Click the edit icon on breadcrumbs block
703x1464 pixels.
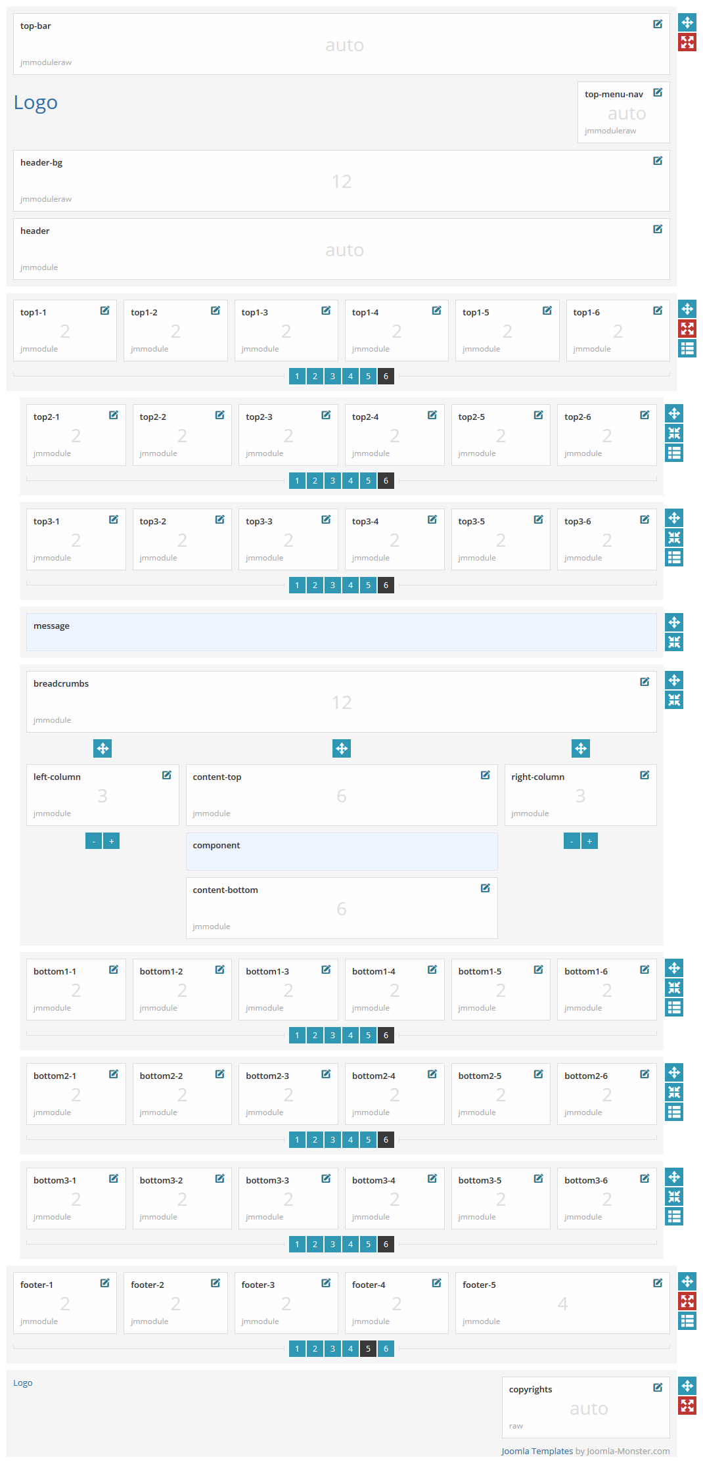644,682
